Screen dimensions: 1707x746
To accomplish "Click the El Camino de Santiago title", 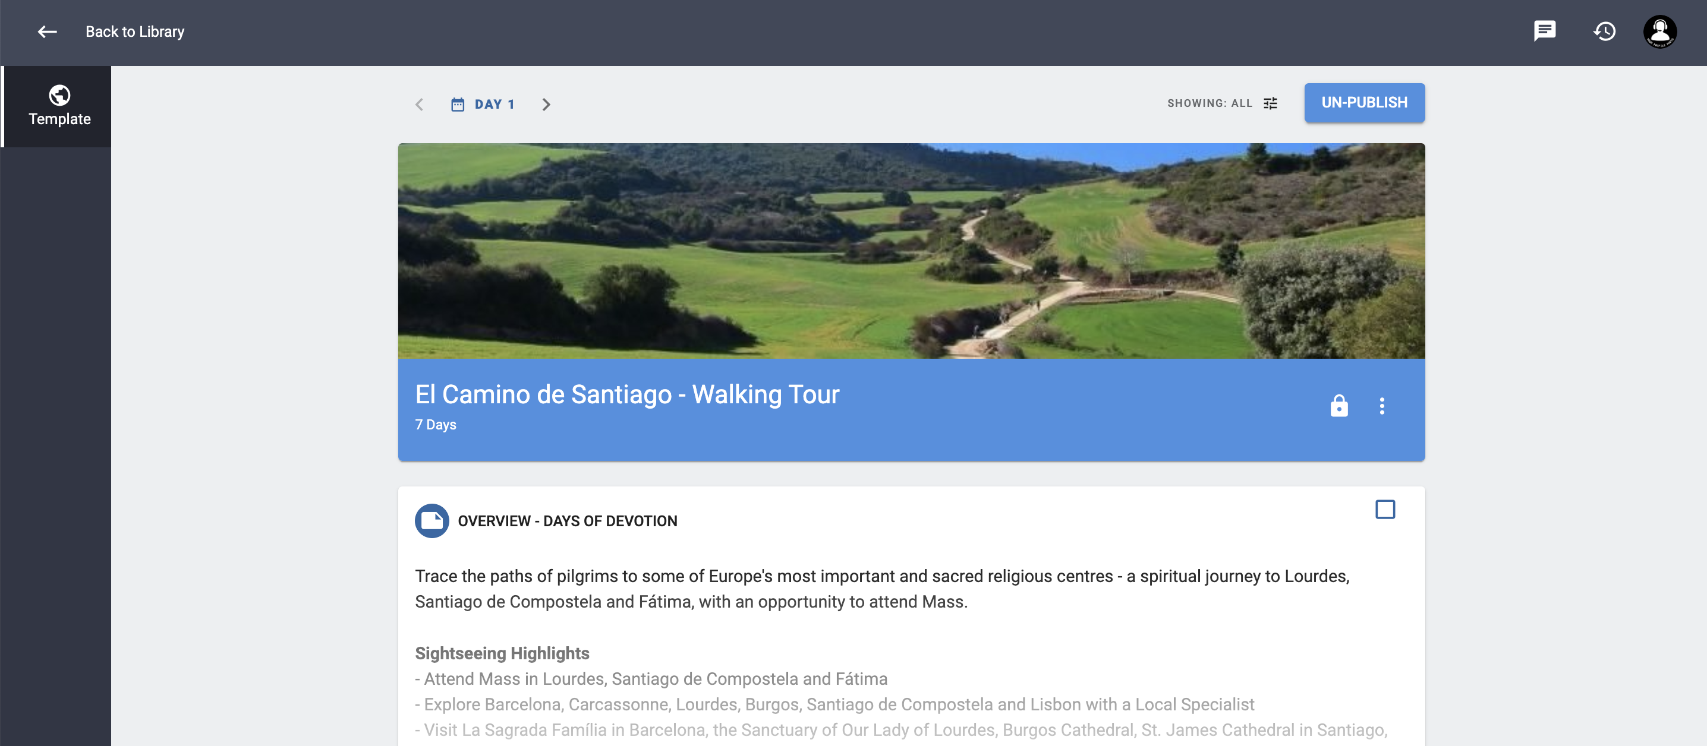I will click(627, 394).
